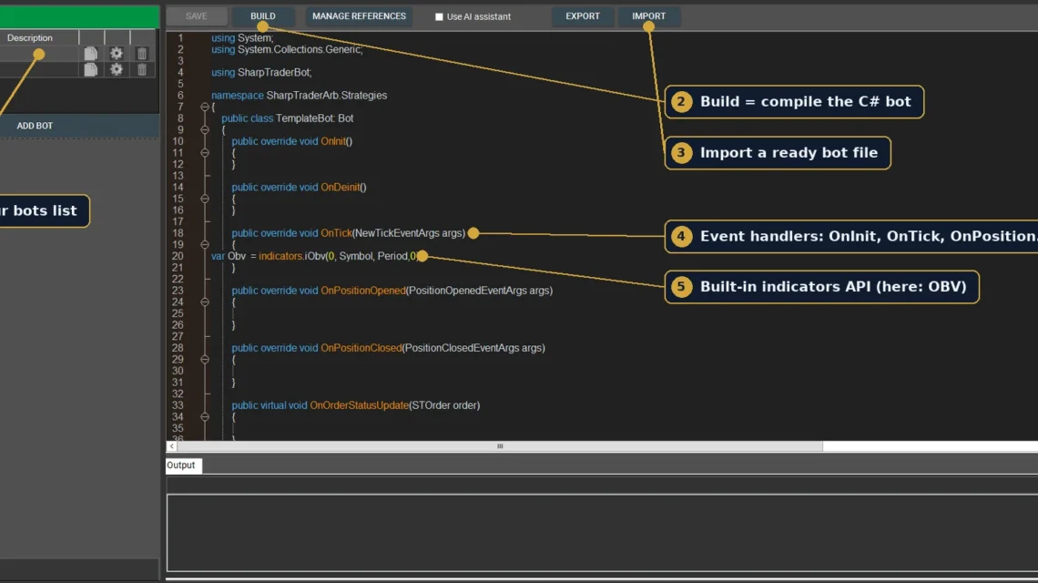The height and width of the screenshot is (583, 1038).
Task: Click the 'OnTick(NewTickEventArgs args)' declaration
Action: 348,233
